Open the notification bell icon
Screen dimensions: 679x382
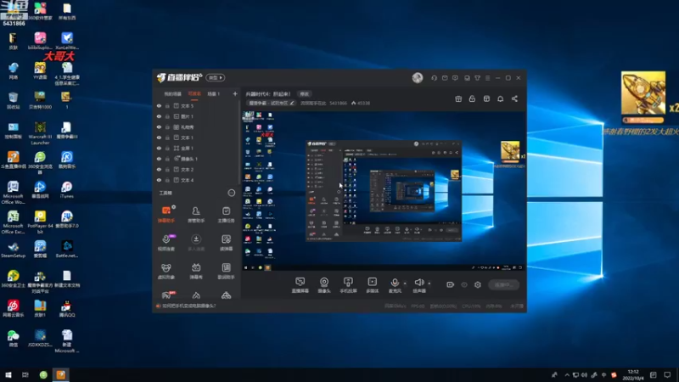(500, 98)
